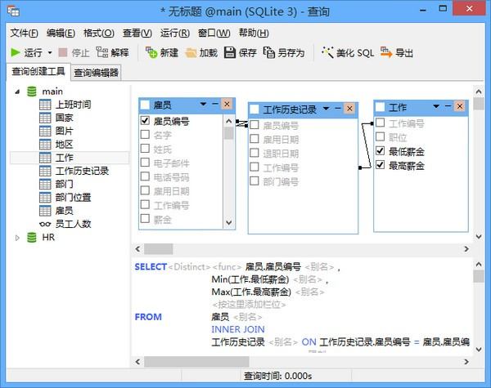Viewport: 491px width, 388px height.
Task: Select the 部门 table icon
Action: point(45,184)
